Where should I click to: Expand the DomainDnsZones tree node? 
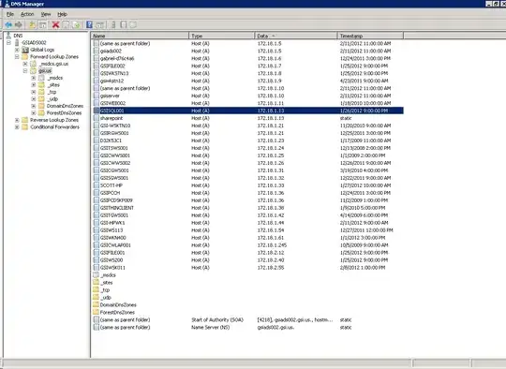tap(33, 106)
